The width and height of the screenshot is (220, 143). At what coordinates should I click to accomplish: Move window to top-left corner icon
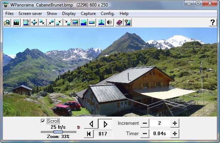click(x=42, y=22)
